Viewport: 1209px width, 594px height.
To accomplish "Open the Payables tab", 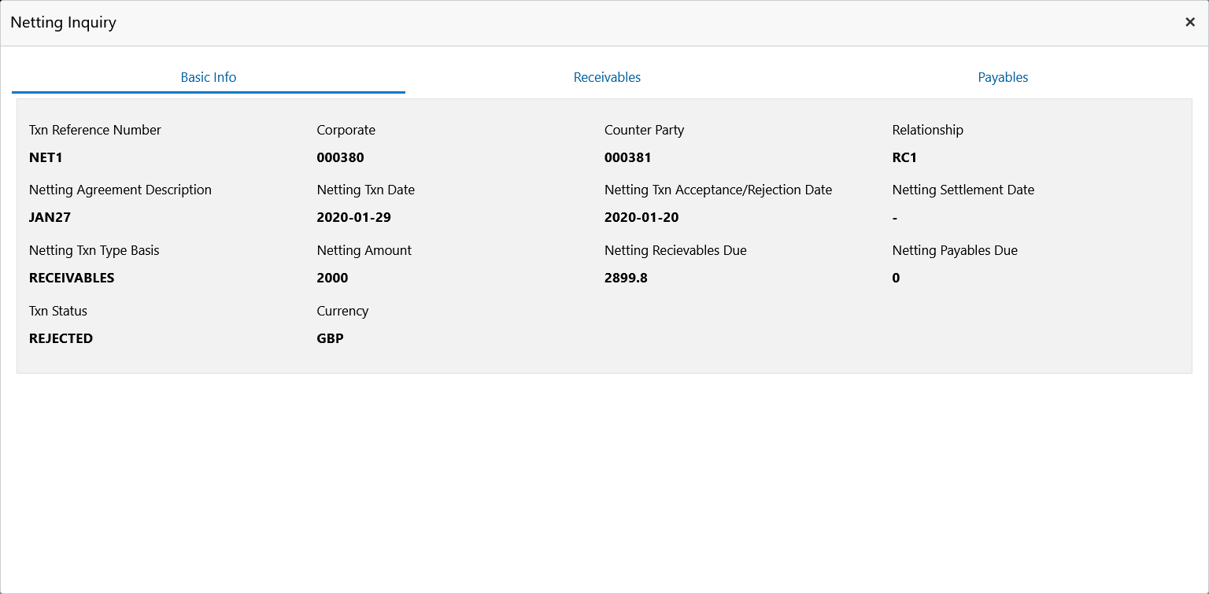I will [x=1003, y=77].
